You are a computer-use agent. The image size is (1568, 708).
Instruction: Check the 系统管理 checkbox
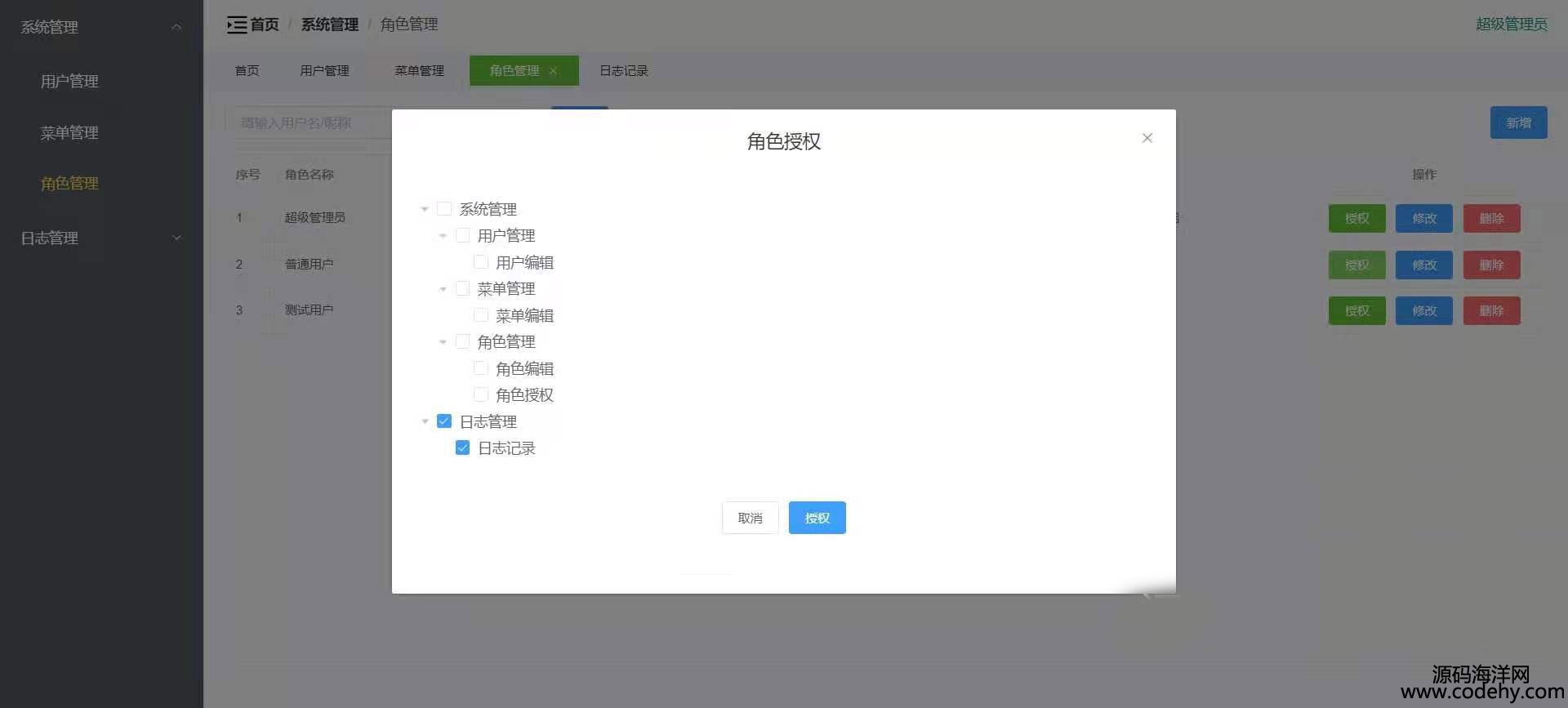(x=444, y=209)
